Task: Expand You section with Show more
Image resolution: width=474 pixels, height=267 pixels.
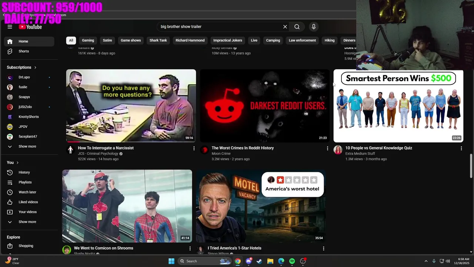Action: pos(29,222)
